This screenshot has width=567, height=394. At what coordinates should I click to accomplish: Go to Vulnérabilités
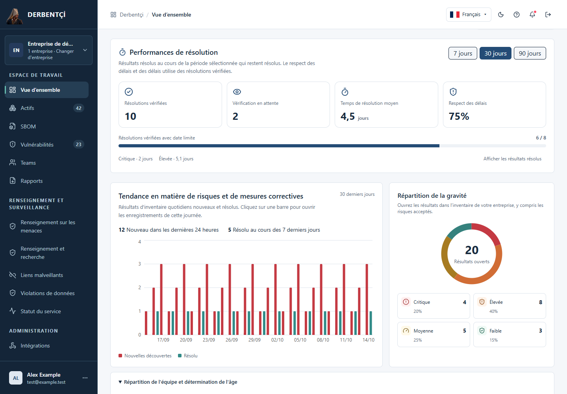46,145
